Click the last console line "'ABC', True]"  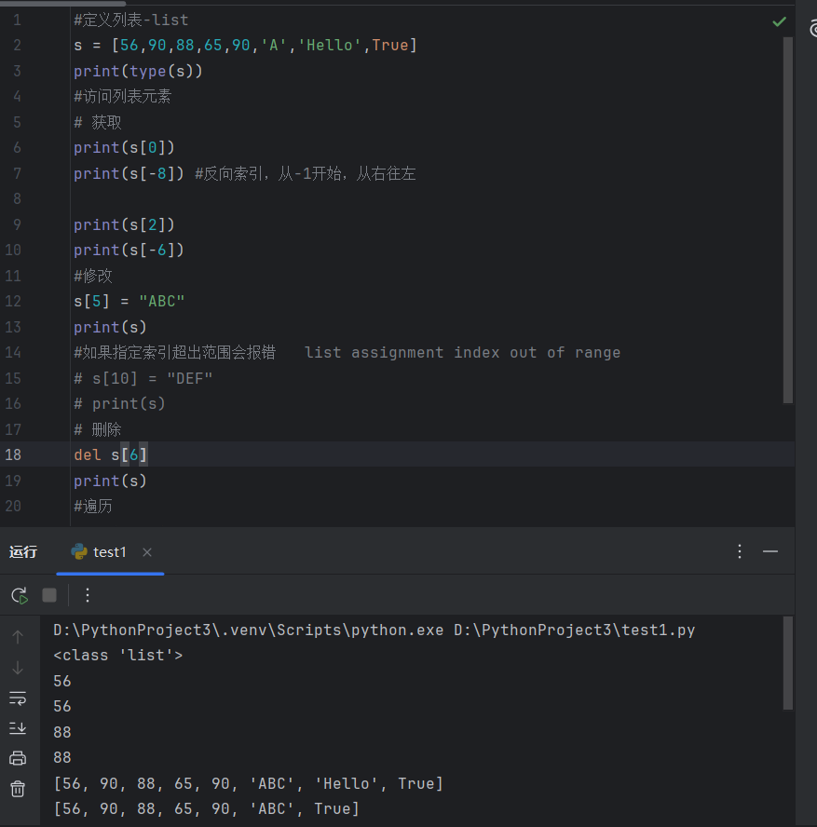pyautogui.click(x=206, y=808)
